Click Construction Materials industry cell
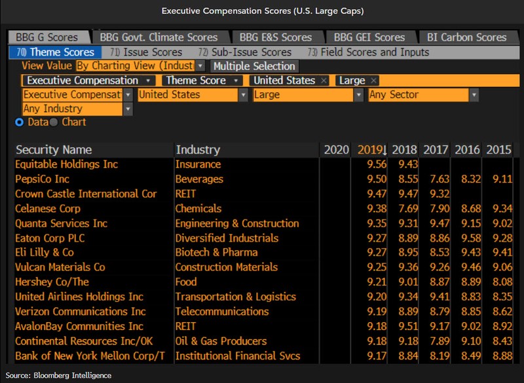This screenshot has height=383, width=524. pos(227,267)
